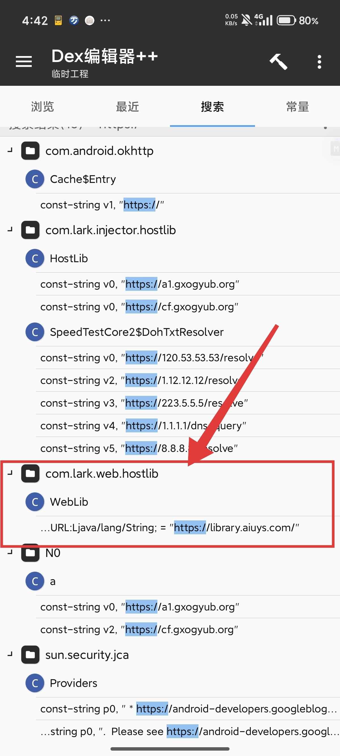Open the https://library.aiuys.com/ search result
The height and width of the screenshot is (756, 340).
(188, 528)
